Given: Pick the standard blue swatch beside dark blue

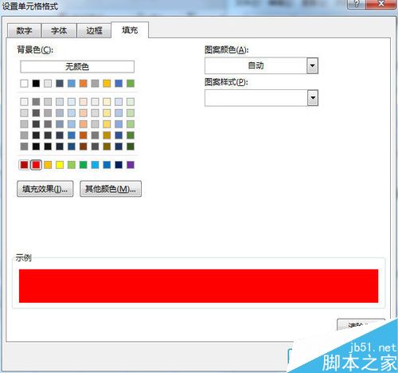Looking at the screenshot, I should point(107,165).
